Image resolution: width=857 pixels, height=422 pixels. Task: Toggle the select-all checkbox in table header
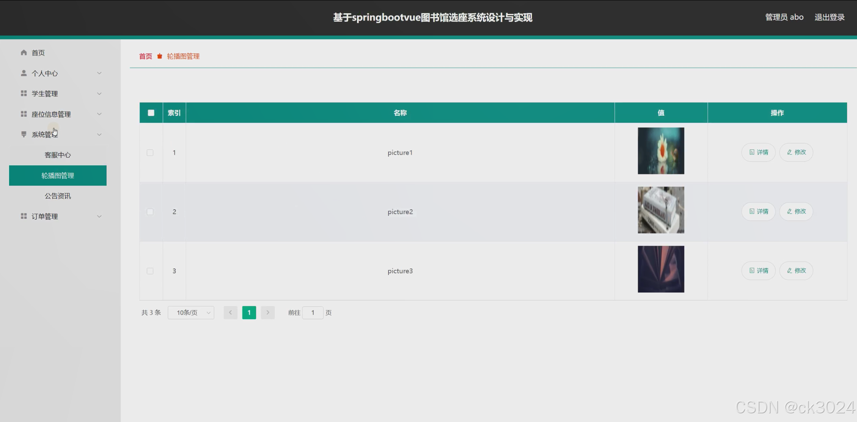pos(151,113)
